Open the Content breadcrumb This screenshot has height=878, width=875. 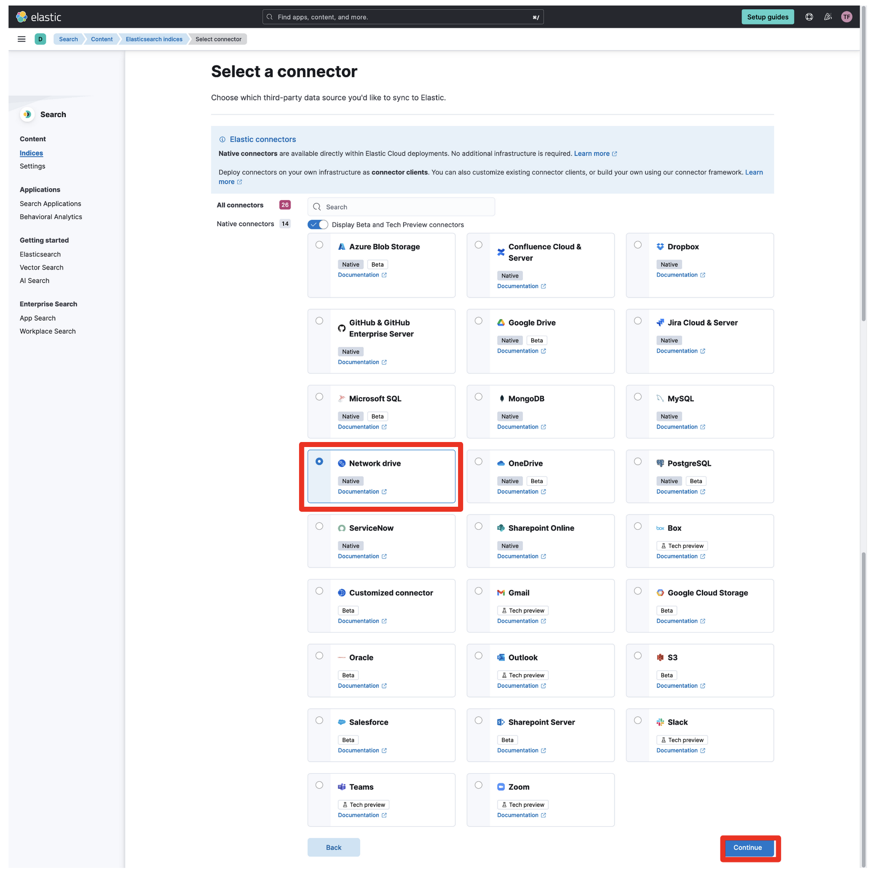(102, 39)
